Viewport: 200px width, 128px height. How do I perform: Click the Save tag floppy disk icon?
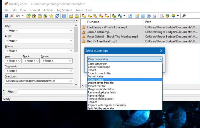tap(6, 16)
